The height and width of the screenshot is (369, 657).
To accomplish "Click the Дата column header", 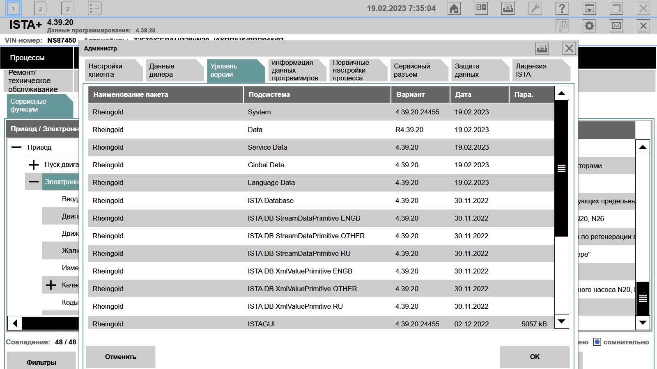I will 480,94.
